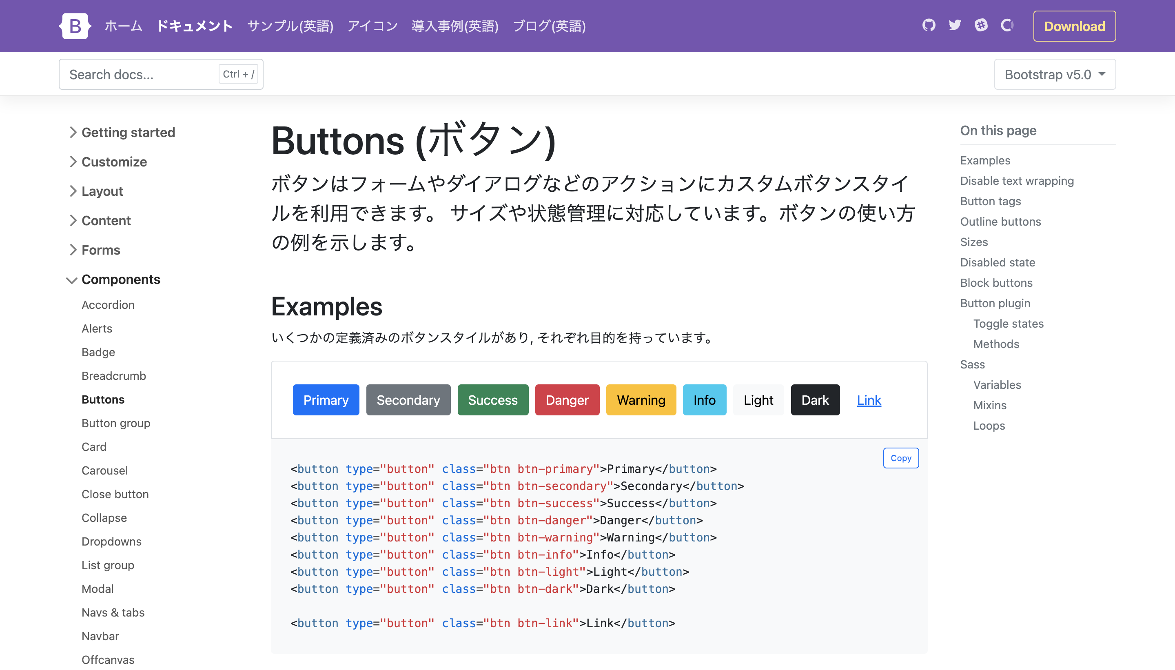The image size is (1175, 670).
Task: Open Badge in the sidebar
Action: coord(98,353)
